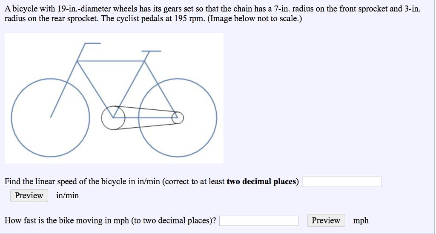The image size is (436, 234).
Task: Click the "in/min" unit label
Action: click(67, 196)
